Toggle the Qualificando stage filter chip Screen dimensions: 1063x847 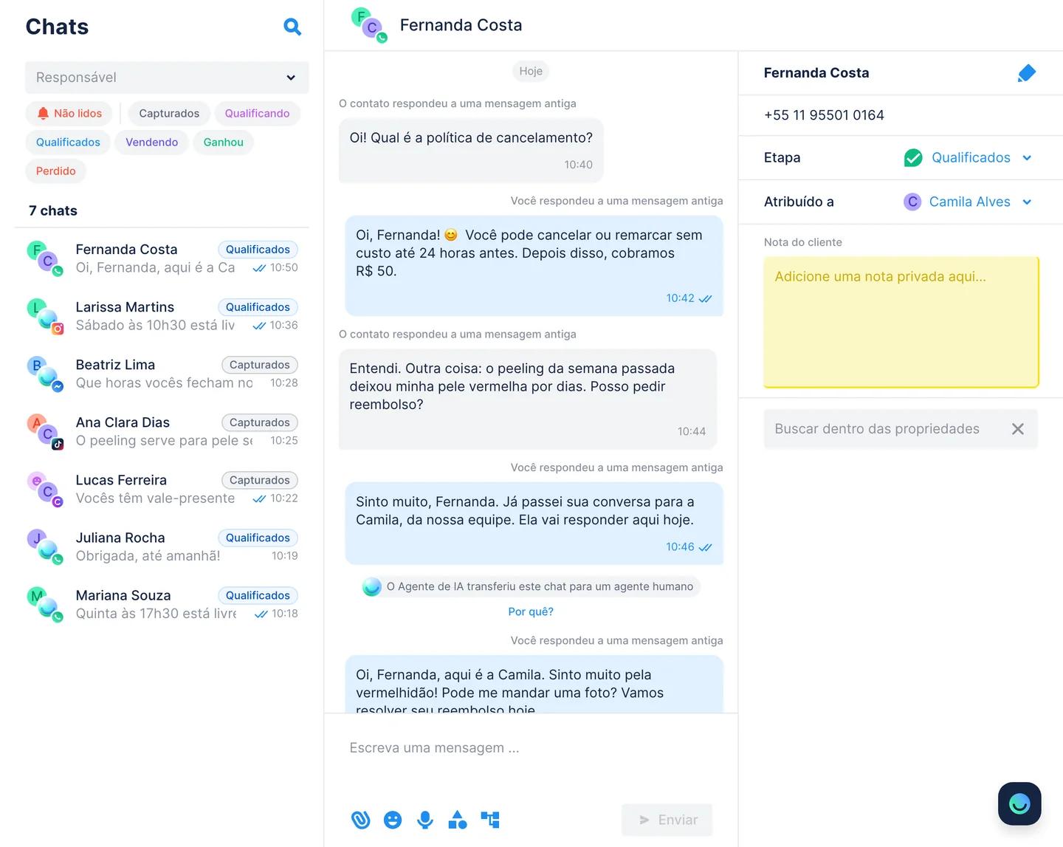(x=257, y=113)
